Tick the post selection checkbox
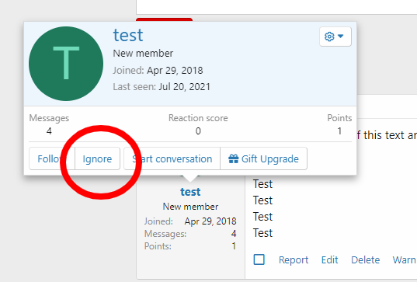This screenshot has width=417, height=282. (x=259, y=259)
